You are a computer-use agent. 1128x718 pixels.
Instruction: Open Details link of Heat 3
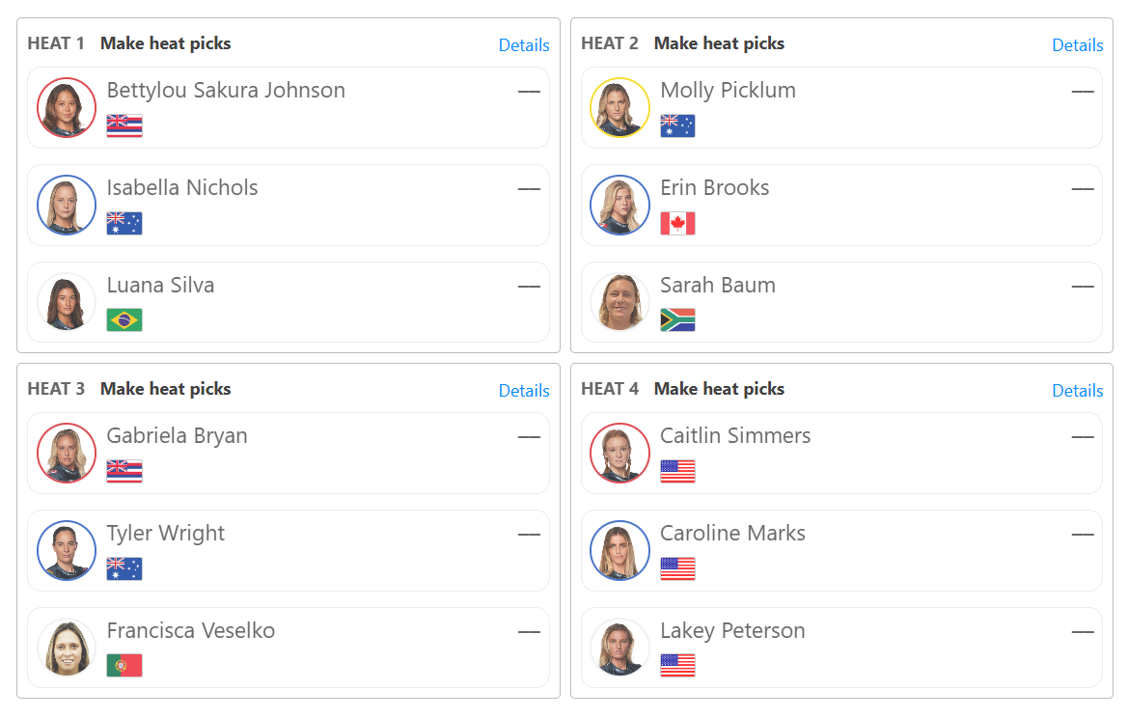click(524, 391)
